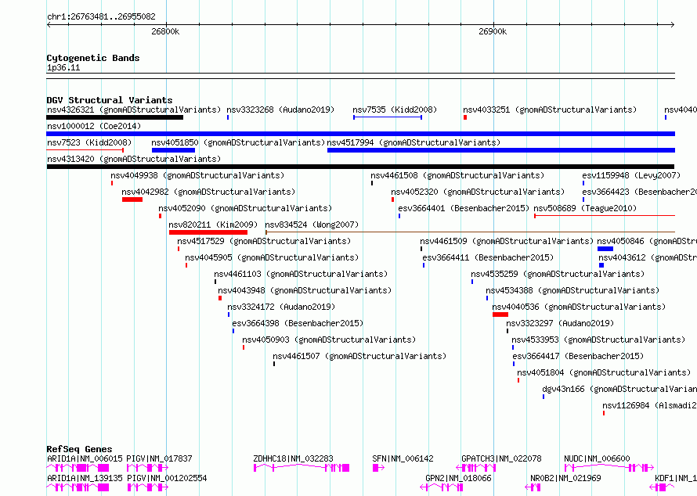The width and height of the screenshot is (697, 496).
Task: Open nsv4033251 variant label
Action: pos(550,110)
